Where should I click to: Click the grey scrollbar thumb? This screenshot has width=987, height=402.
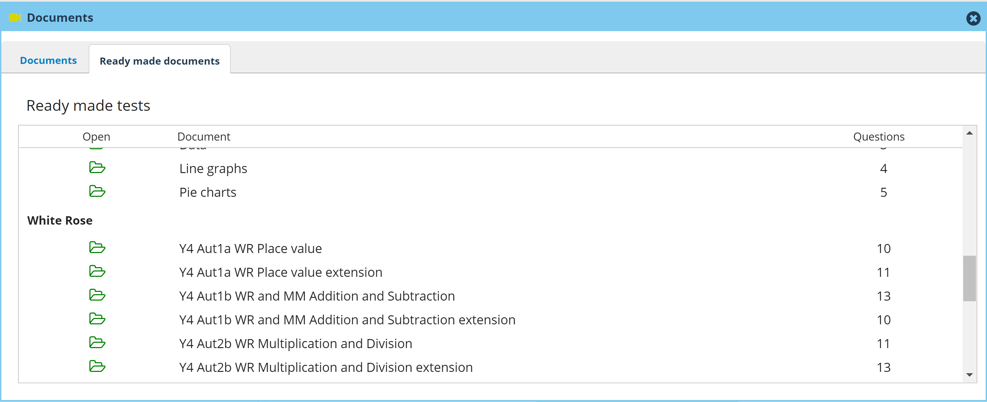pyautogui.click(x=969, y=278)
